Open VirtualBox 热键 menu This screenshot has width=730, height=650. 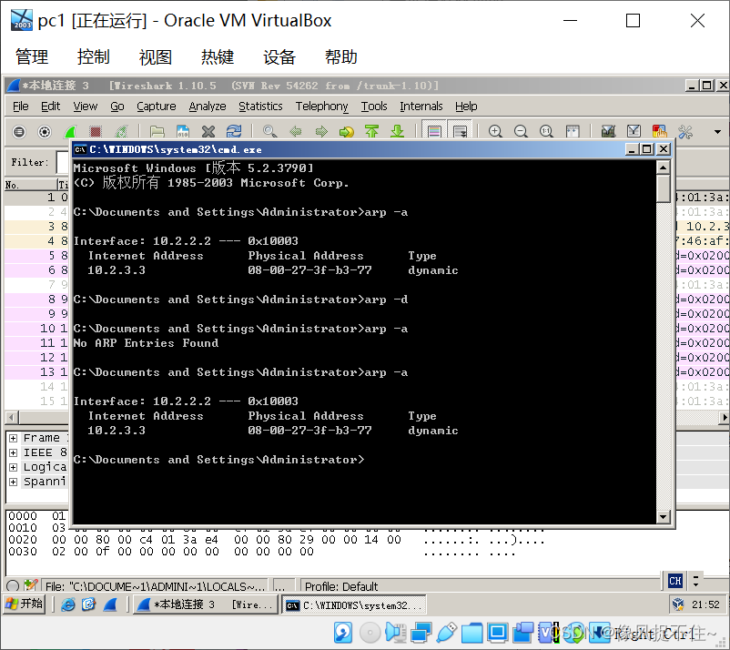(218, 56)
